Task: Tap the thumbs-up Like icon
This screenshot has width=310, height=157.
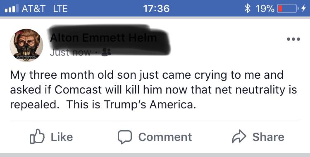Action: pyautogui.click(x=37, y=136)
